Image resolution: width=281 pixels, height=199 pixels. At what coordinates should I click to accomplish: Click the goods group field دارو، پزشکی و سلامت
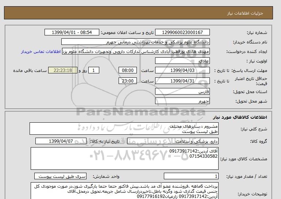(173, 141)
